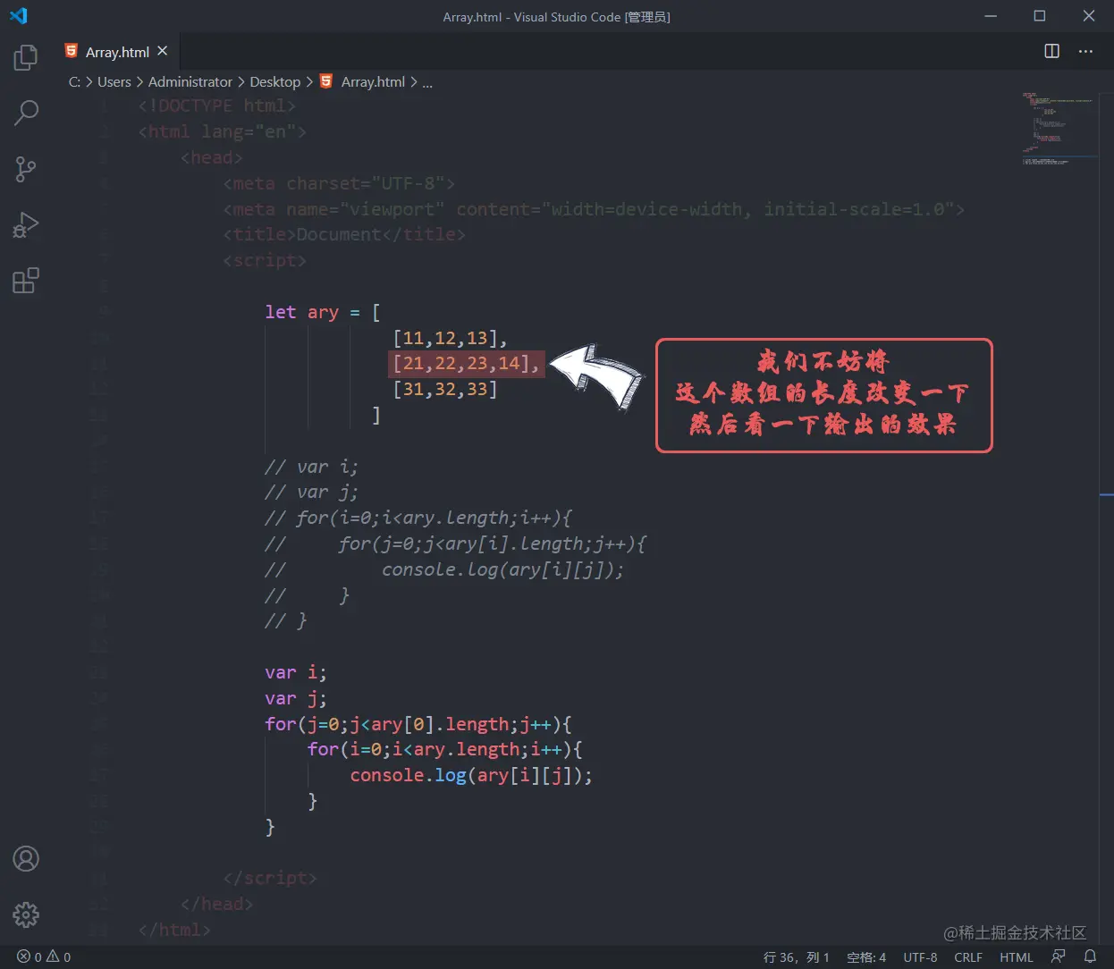
Task: Click the <title>Document</title> line
Action: click(344, 234)
